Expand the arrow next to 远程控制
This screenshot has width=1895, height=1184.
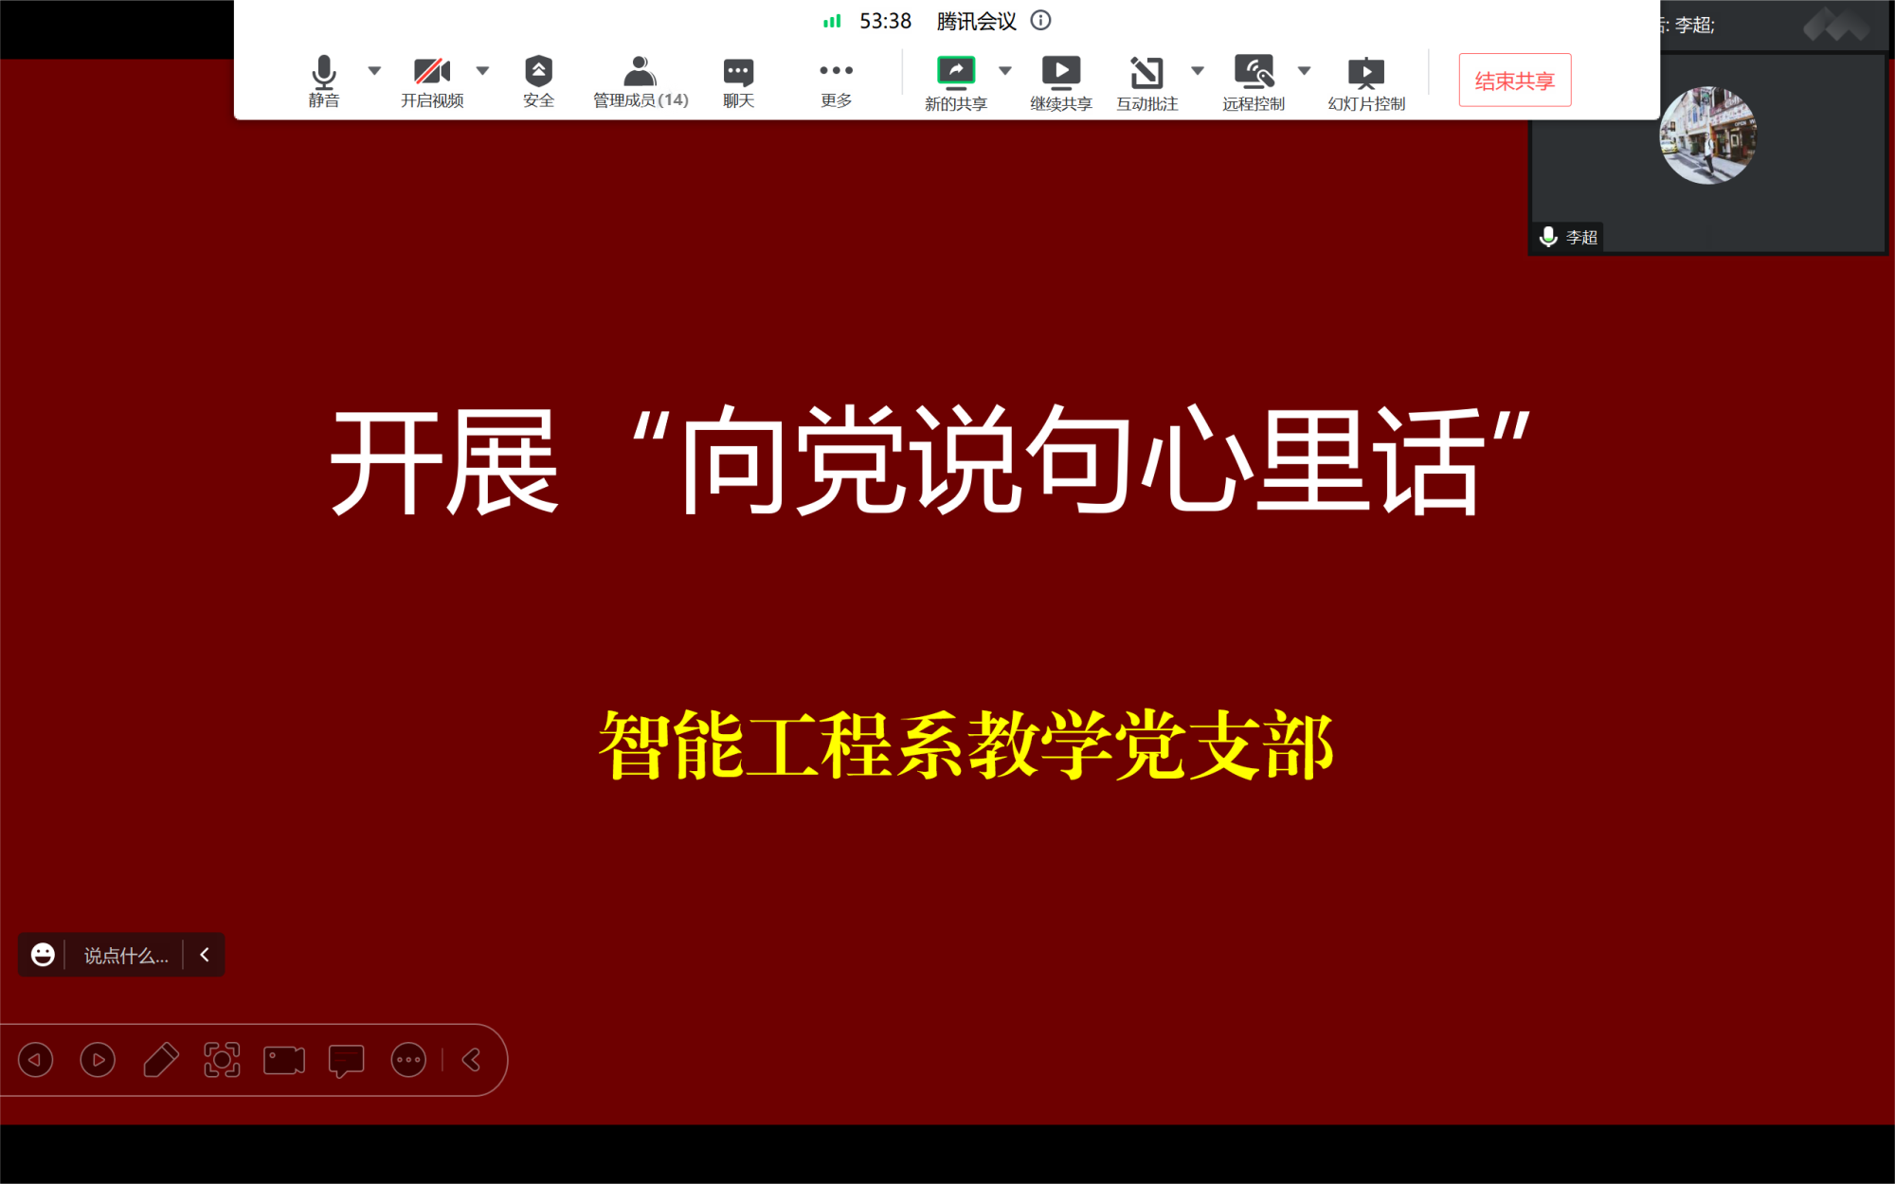point(1304,71)
